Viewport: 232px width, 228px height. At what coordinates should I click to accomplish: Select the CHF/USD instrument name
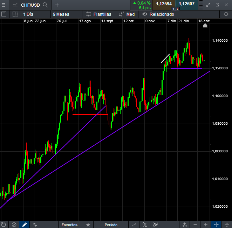tap(30, 5)
